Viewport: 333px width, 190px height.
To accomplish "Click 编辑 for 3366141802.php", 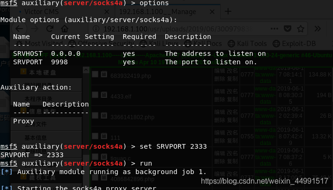I will pos(219,112).
